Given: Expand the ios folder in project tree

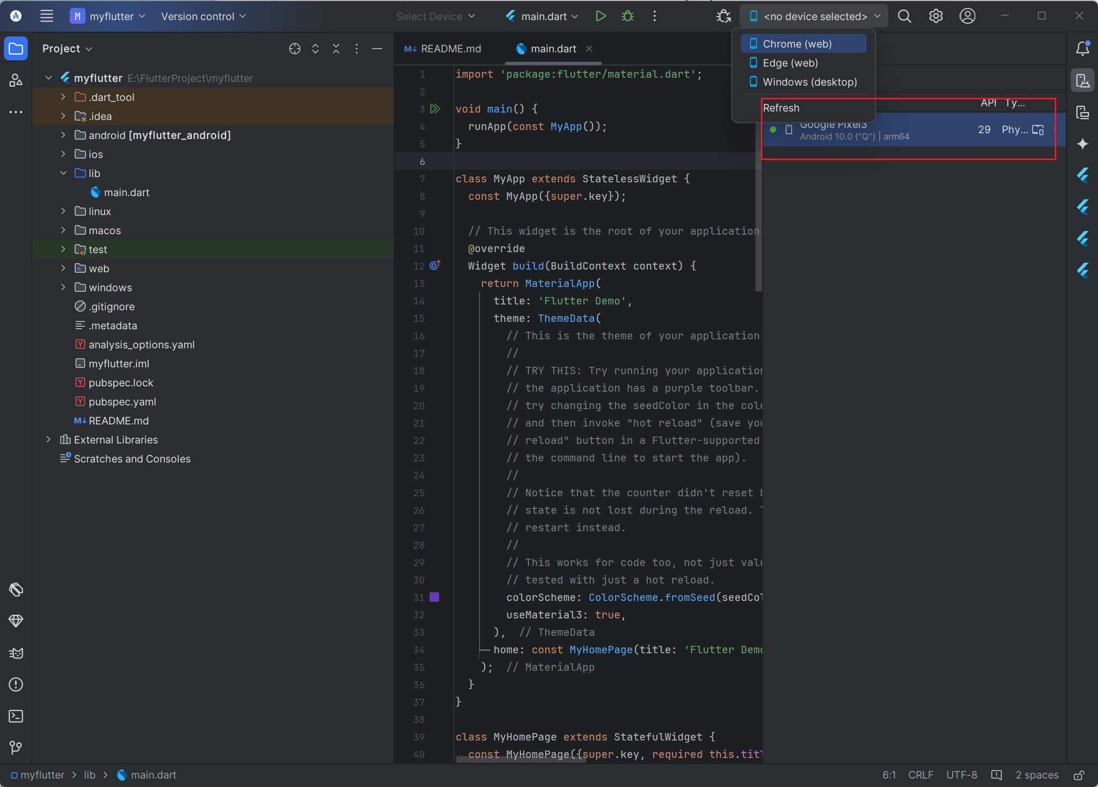Looking at the screenshot, I should [x=64, y=154].
